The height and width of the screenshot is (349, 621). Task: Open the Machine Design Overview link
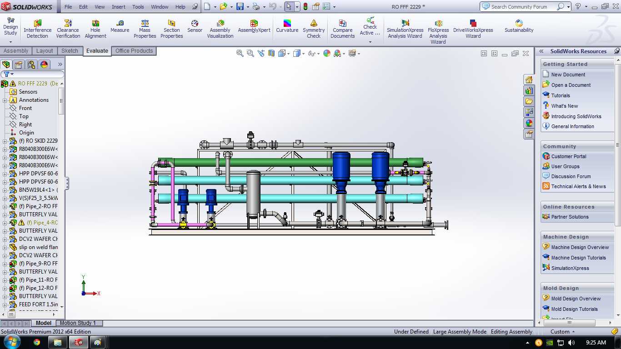click(580, 247)
